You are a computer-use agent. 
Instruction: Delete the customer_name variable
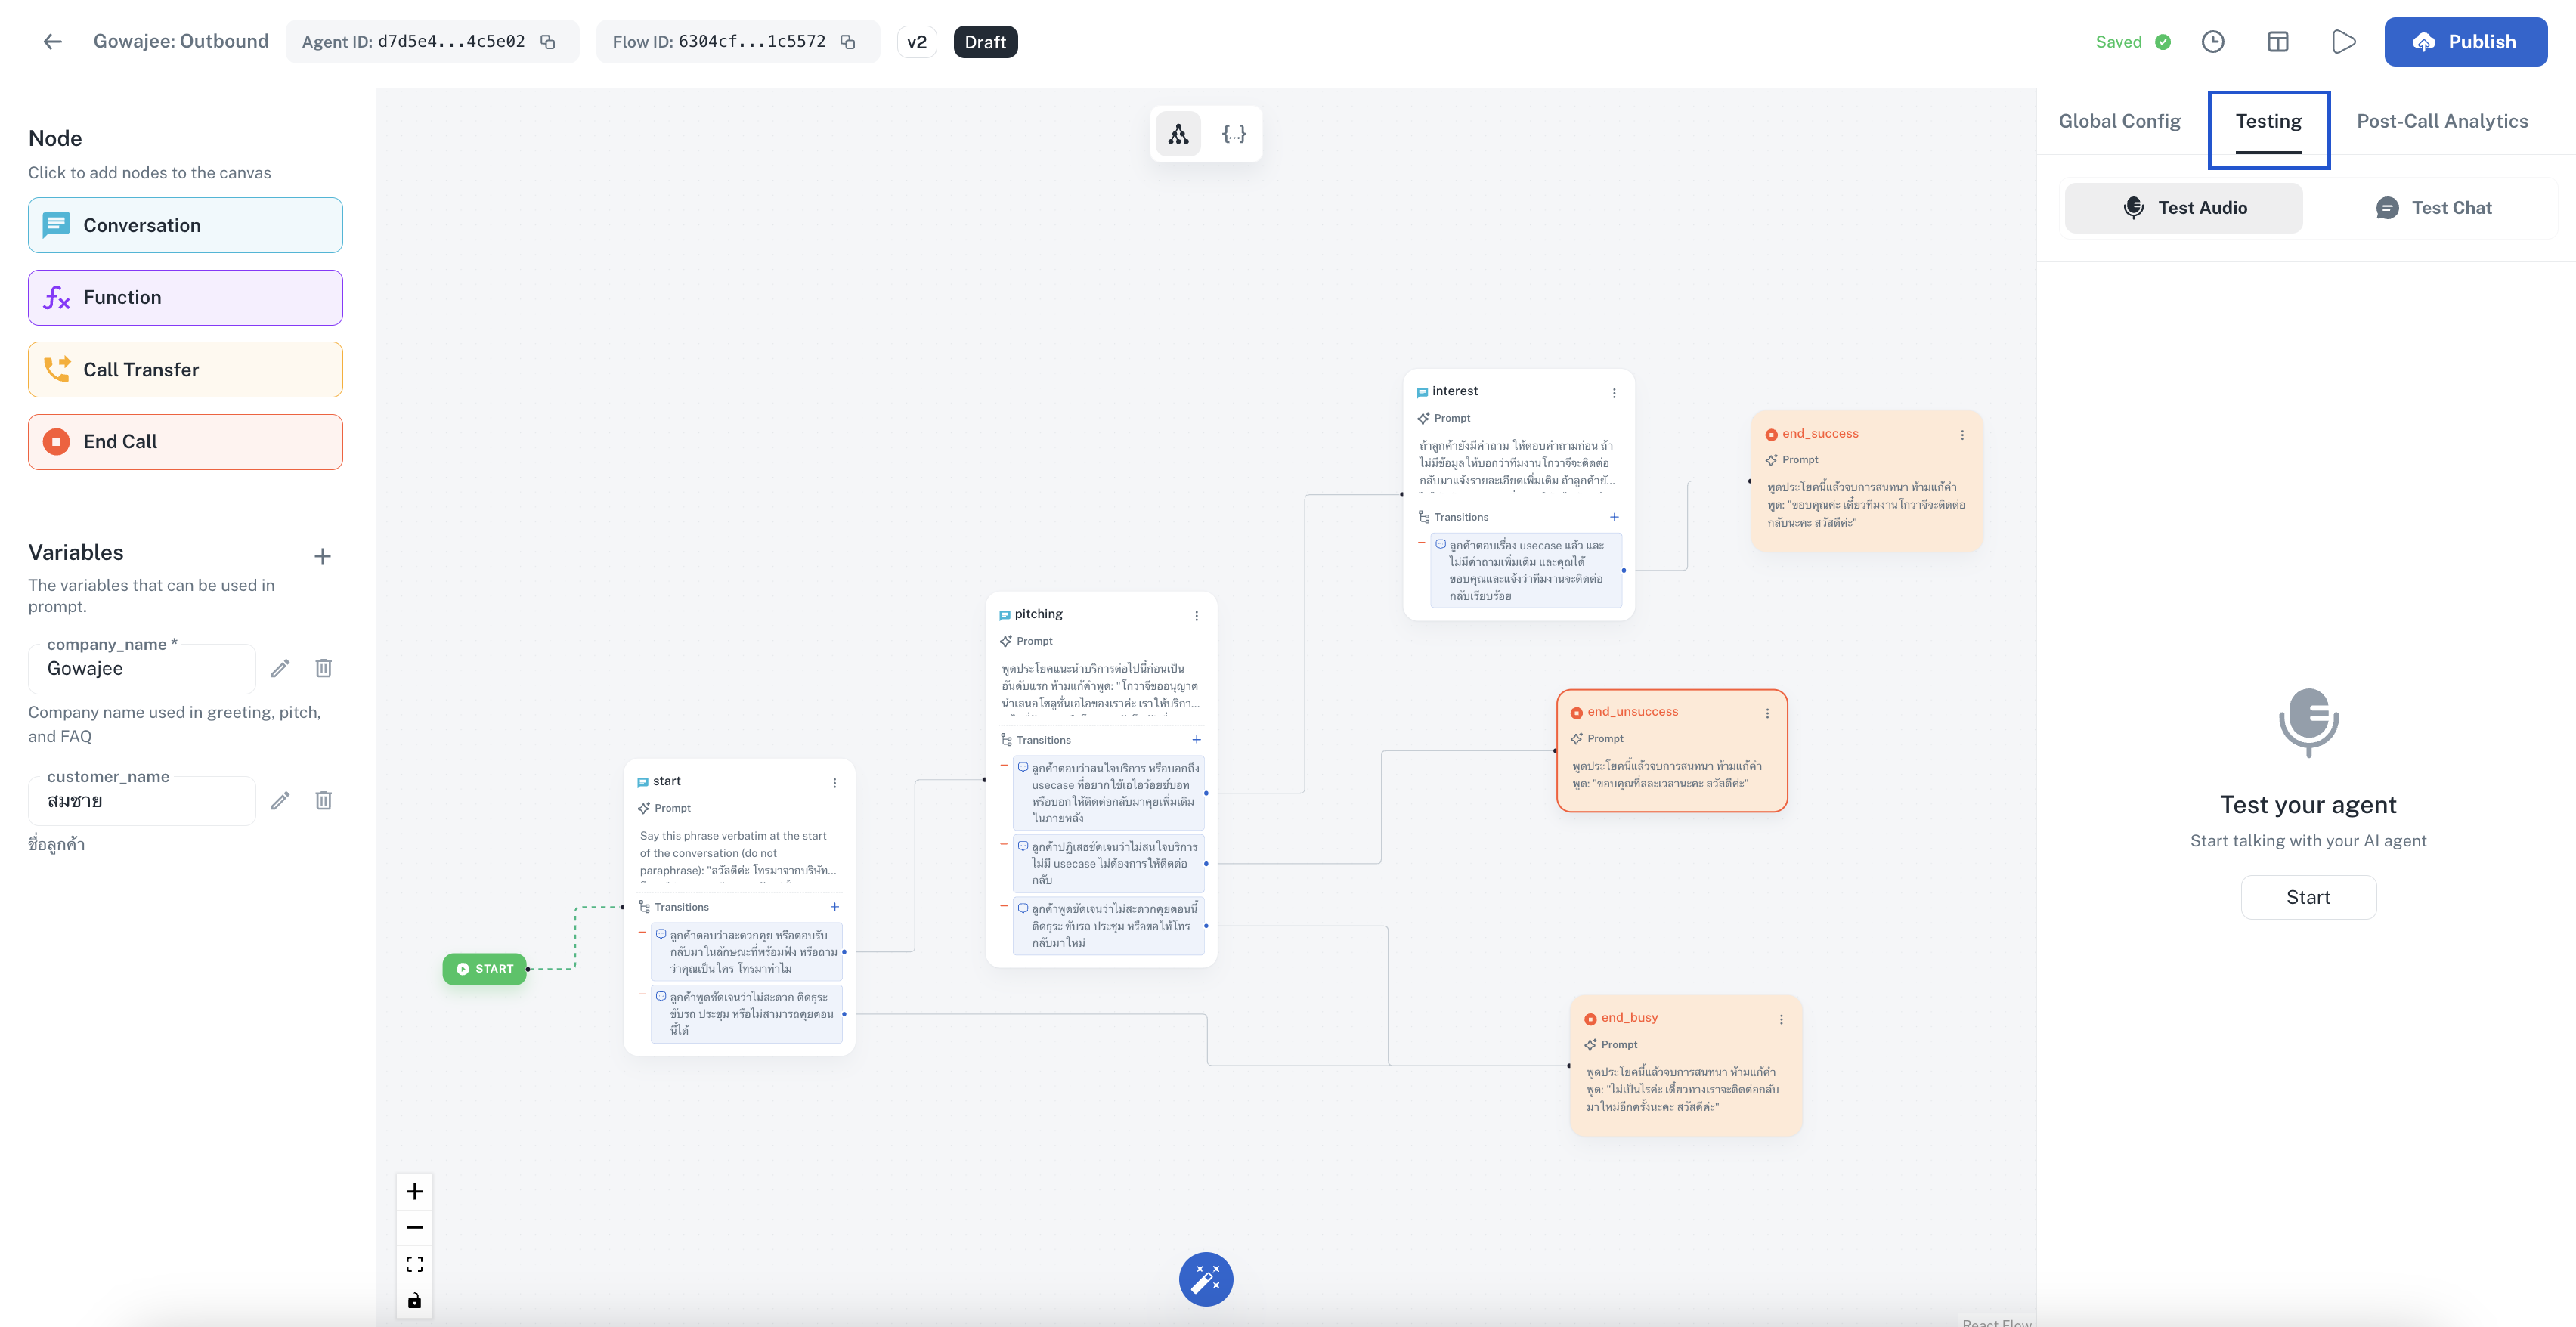point(323,800)
